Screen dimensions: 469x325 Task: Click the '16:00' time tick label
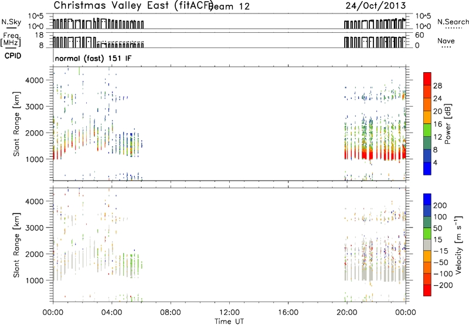[x=288, y=313]
